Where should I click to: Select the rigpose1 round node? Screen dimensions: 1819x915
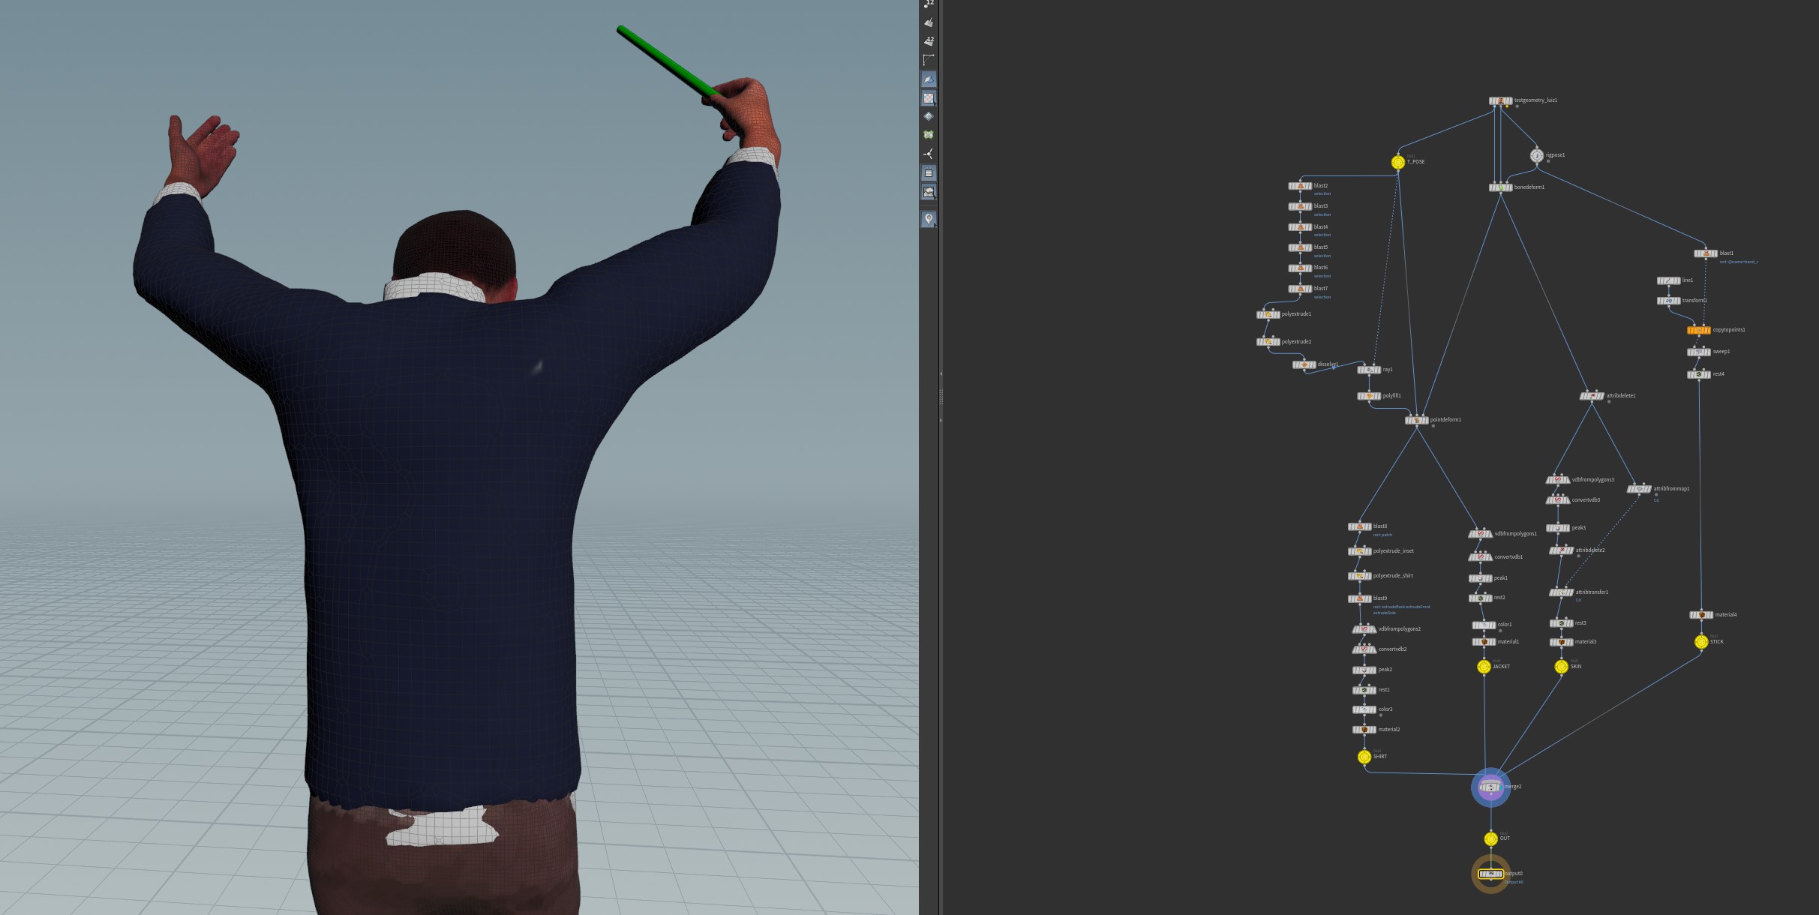1536,155
